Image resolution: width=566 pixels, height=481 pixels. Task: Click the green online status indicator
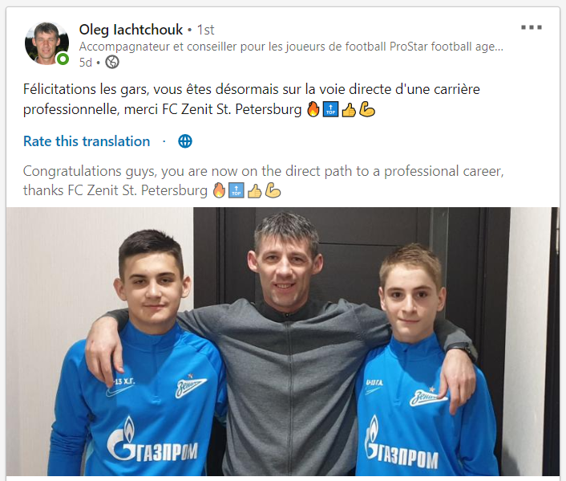[63, 59]
